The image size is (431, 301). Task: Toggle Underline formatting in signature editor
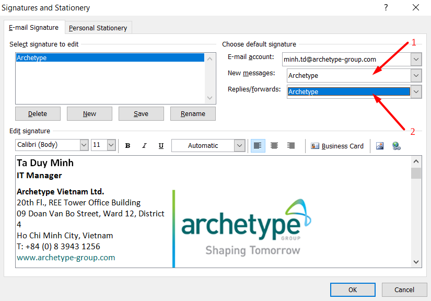[x=161, y=146]
